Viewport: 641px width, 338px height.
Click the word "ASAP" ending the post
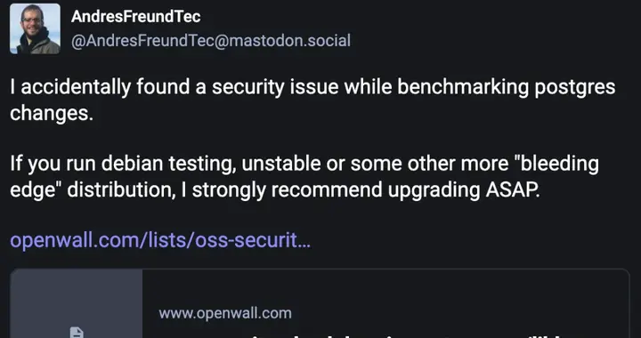pyautogui.click(x=513, y=189)
